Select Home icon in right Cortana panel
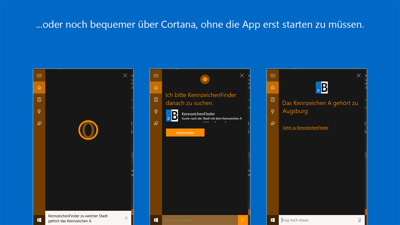 (272, 87)
